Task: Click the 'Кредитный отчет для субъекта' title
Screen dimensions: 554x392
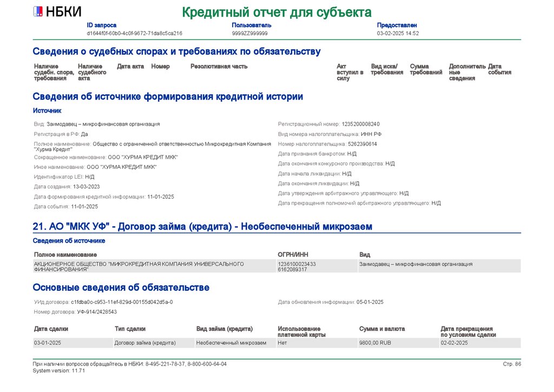Action: pos(276,12)
